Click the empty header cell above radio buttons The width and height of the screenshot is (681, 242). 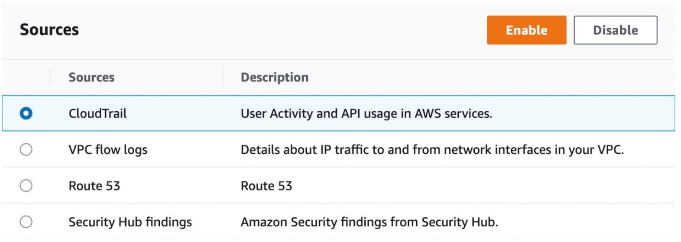[26, 77]
